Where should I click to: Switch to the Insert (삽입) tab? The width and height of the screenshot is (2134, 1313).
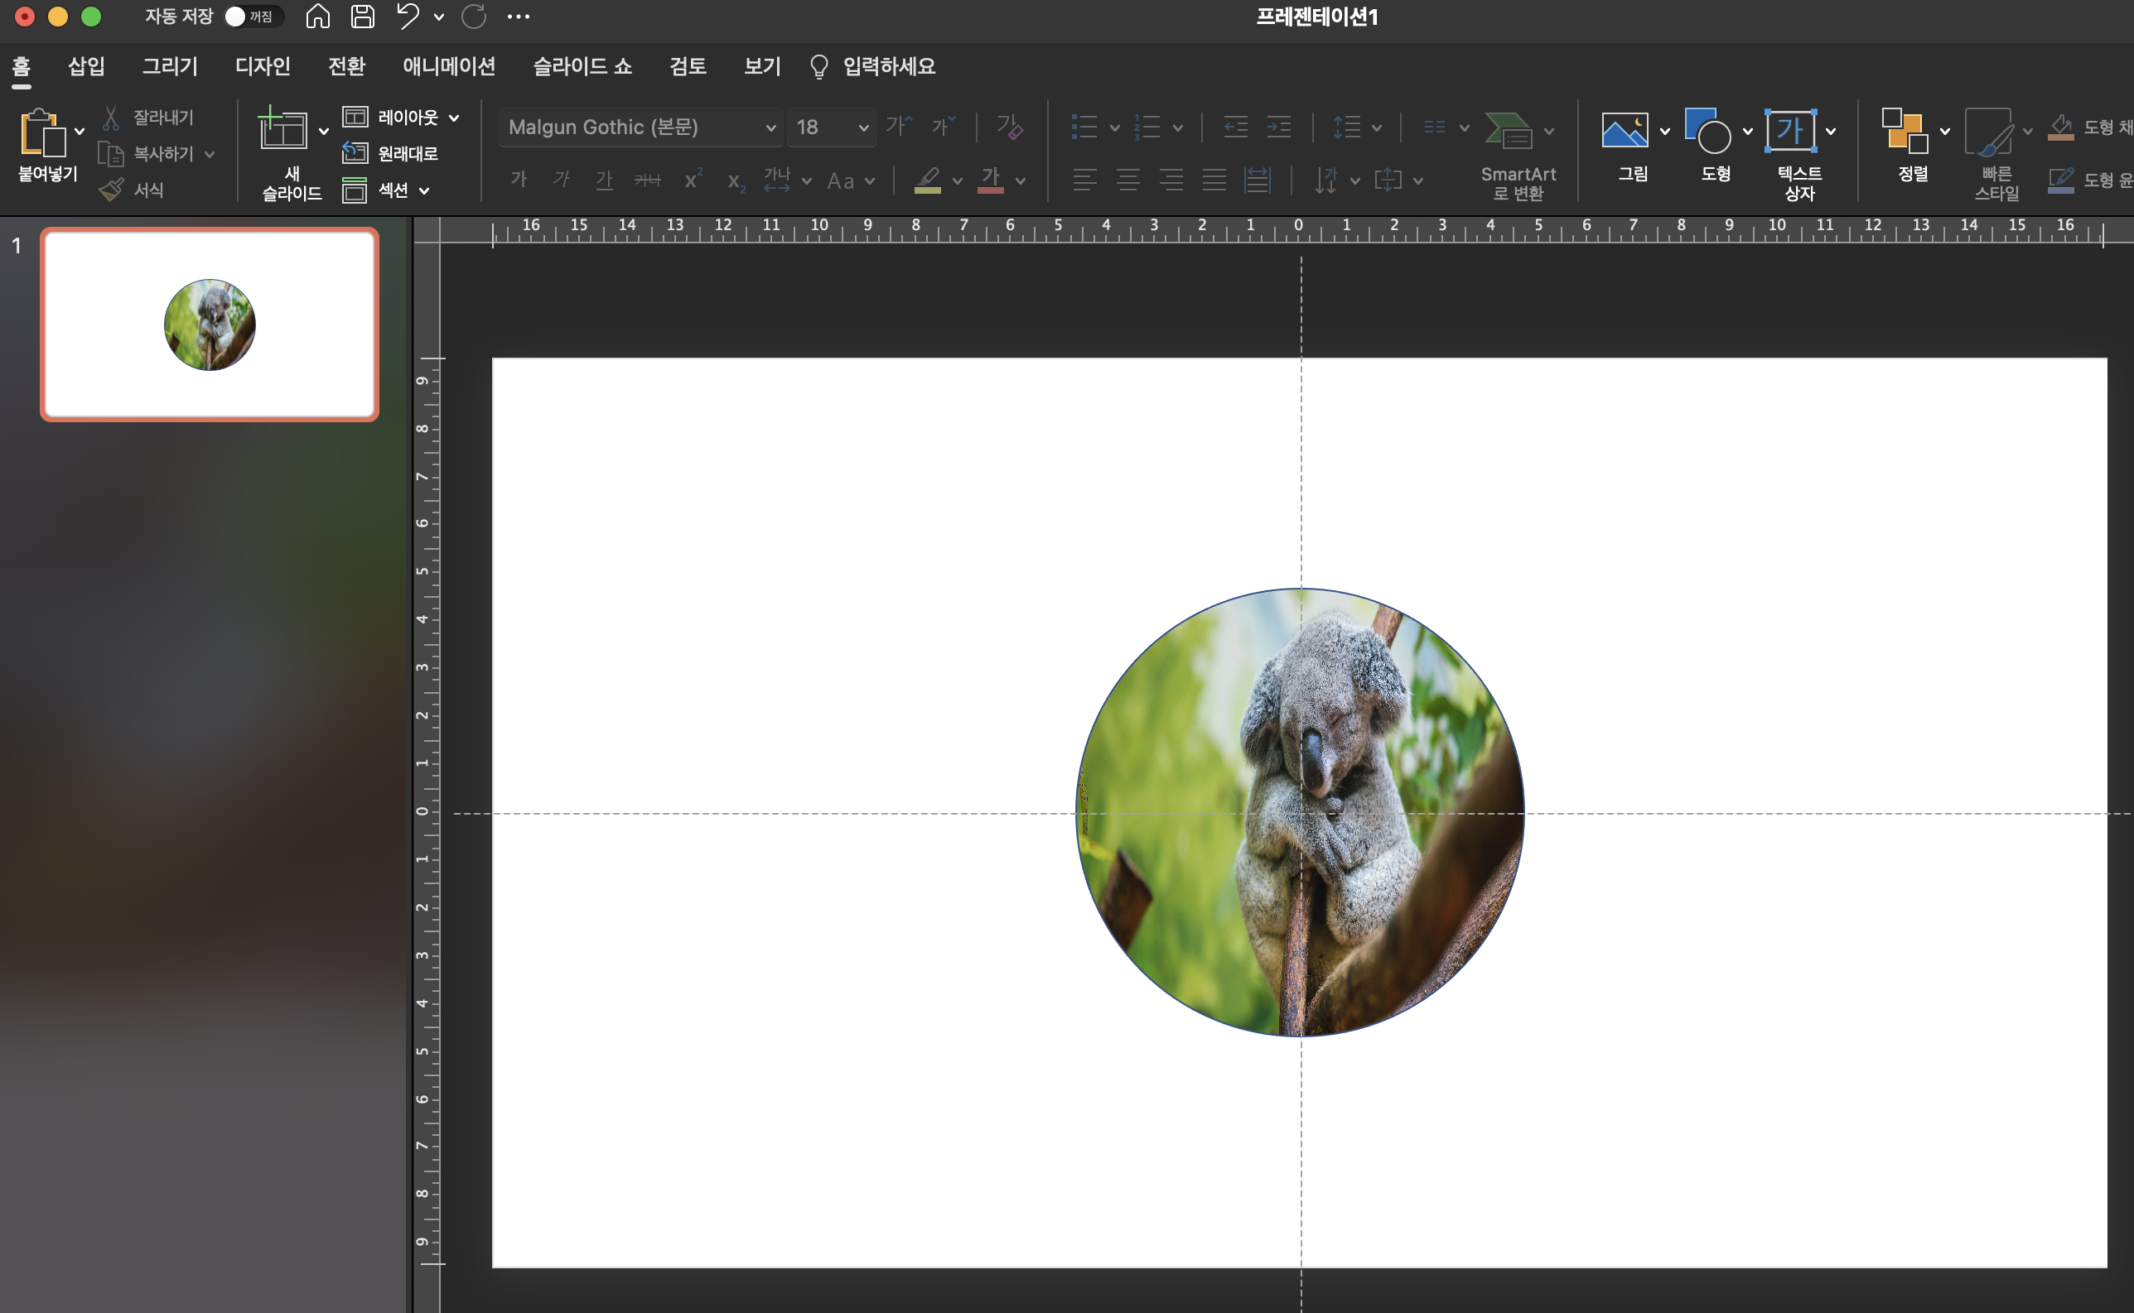(x=86, y=66)
